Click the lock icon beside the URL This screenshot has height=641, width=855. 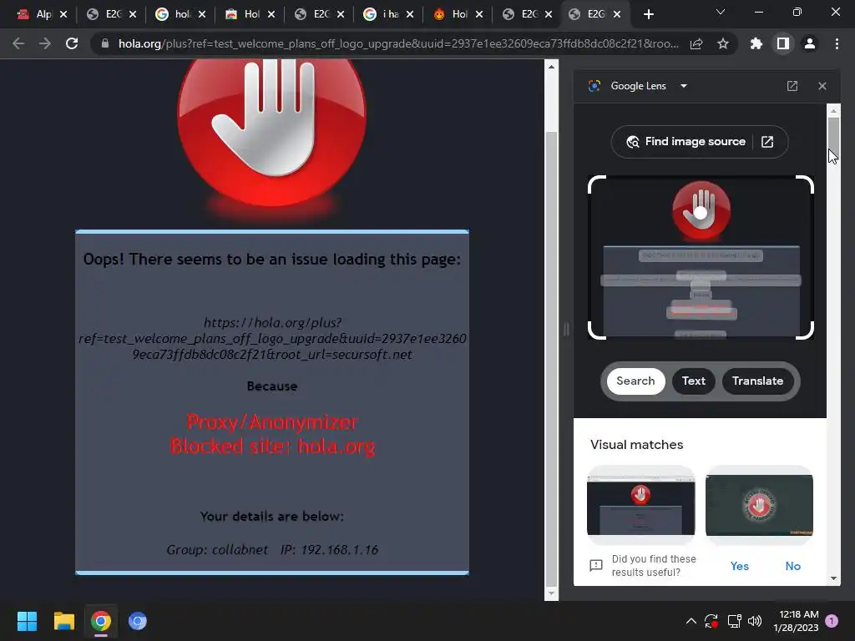[104, 43]
